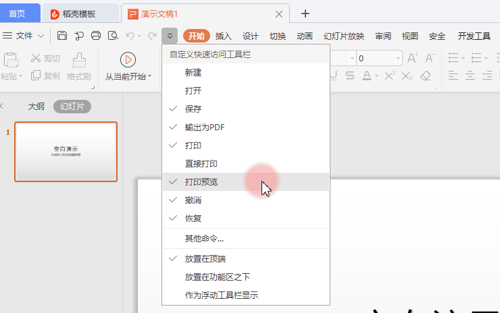Open the 动画 ribbon tab
Viewport: 500px width, 313px height.
(x=305, y=36)
